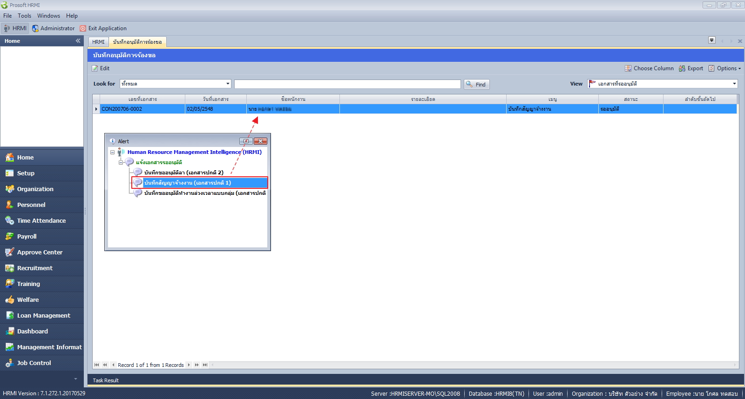This screenshot has width=745, height=399.
Task: Open the Welfare module icon
Action: coord(10,299)
